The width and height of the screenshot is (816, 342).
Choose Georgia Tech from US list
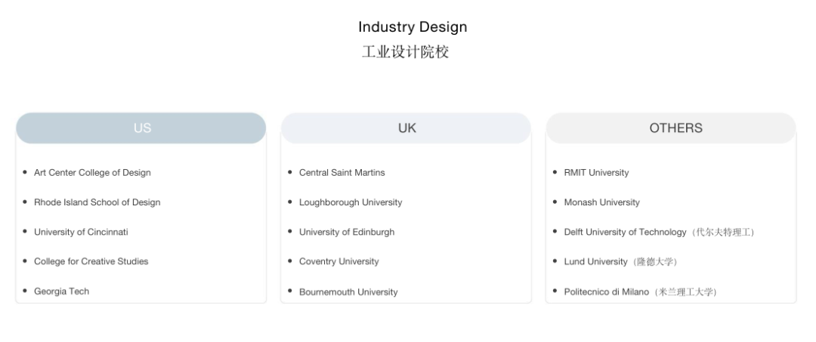tap(61, 291)
